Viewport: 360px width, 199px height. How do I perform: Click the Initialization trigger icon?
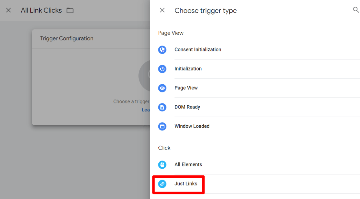[162, 69]
